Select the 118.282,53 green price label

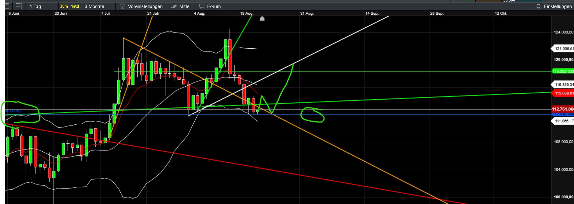pyautogui.click(x=563, y=71)
